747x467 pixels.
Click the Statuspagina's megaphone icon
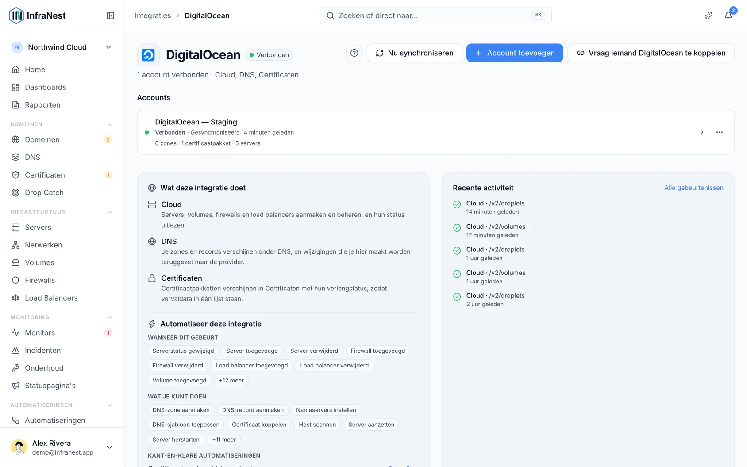(x=15, y=386)
